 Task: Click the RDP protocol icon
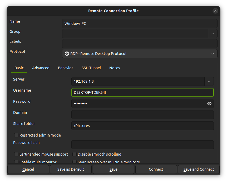67,54
